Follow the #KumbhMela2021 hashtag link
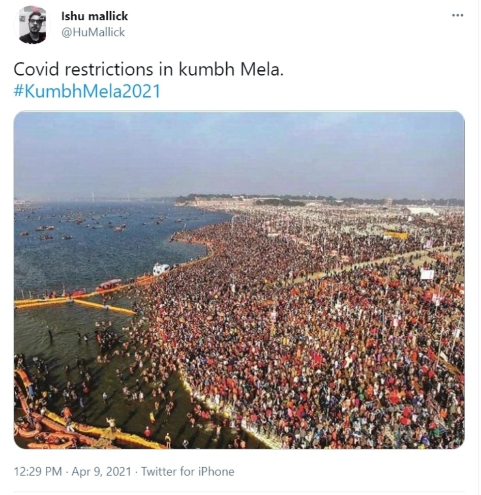 tap(86, 91)
